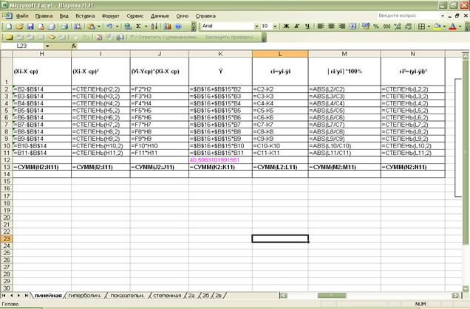
Task: Save the workbook using the diskette icon
Action: point(30,27)
